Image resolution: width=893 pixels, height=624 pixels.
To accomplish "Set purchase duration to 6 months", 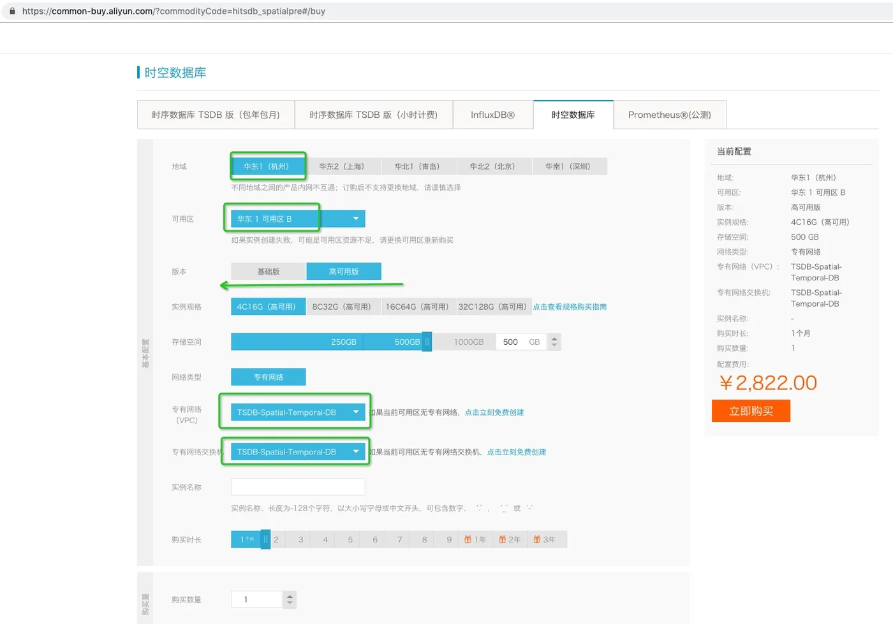I will 375,540.
